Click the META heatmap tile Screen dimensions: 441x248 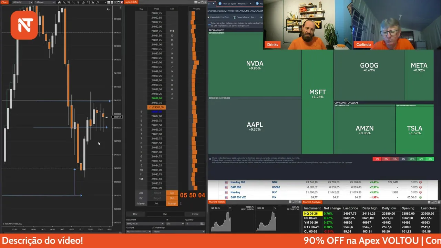click(419, 67)
